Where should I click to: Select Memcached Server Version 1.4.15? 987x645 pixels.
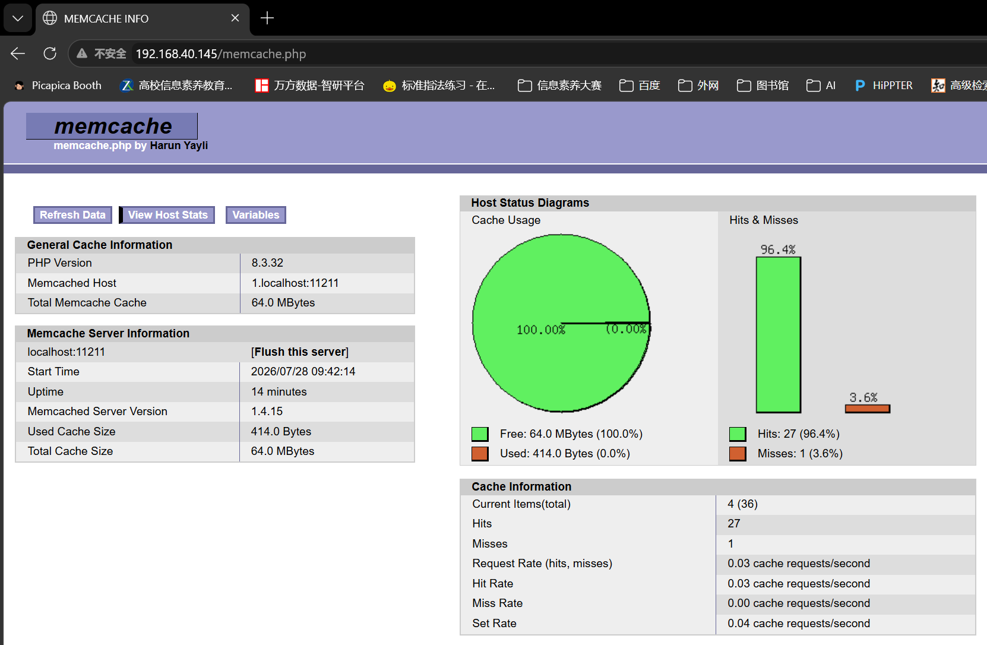(267, 412)
